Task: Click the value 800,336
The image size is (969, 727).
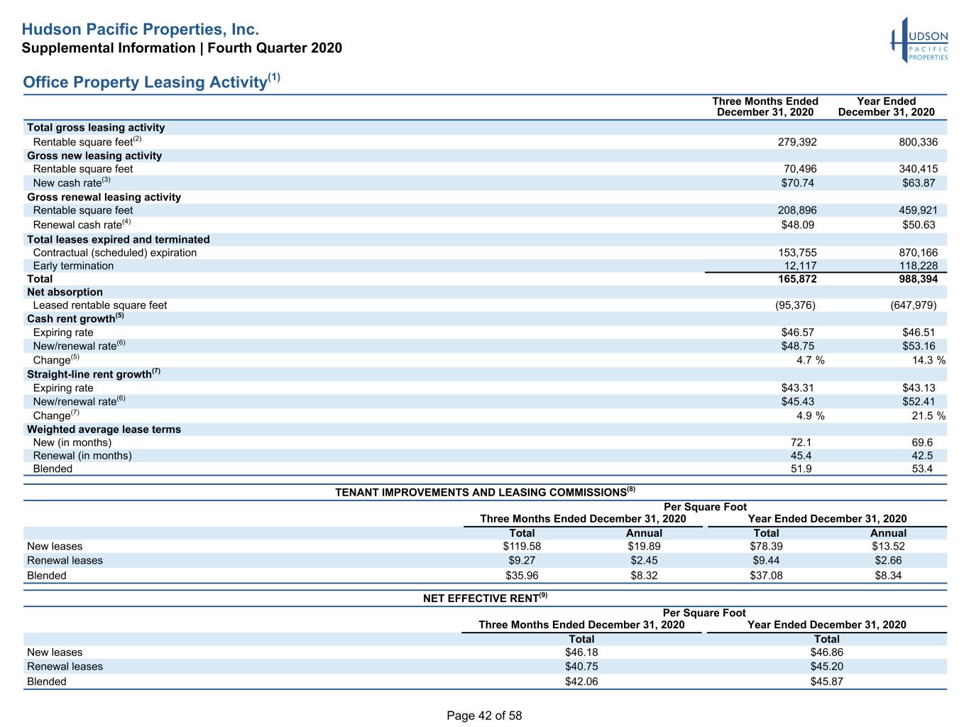Action: click(919, 142)
